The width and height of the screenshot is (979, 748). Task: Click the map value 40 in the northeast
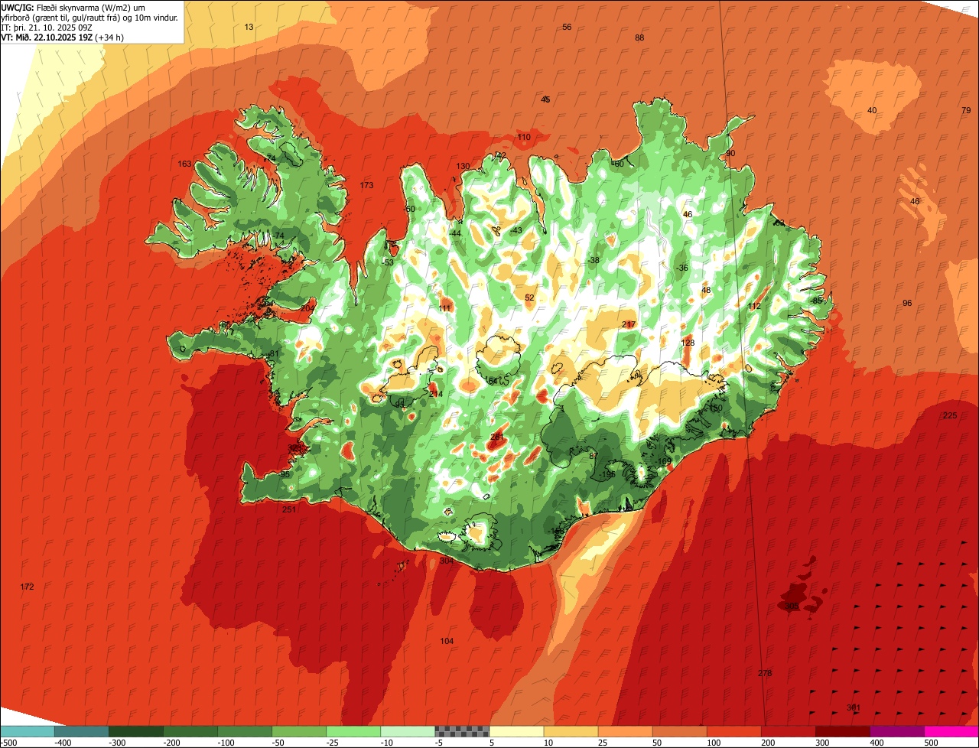(x=872, y=110)
